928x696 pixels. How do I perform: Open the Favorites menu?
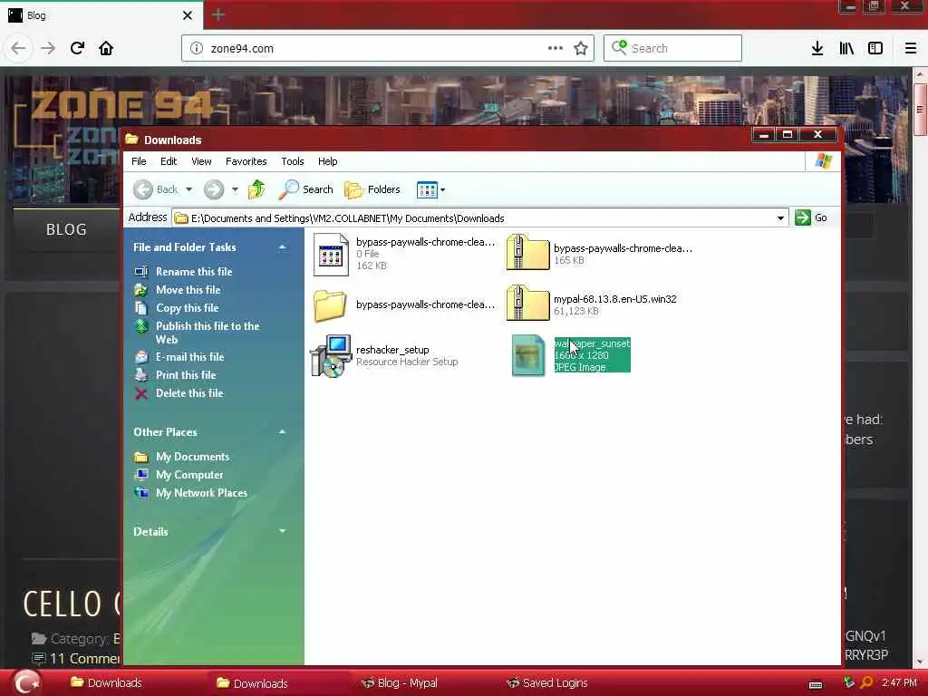(x=246, y=161)
